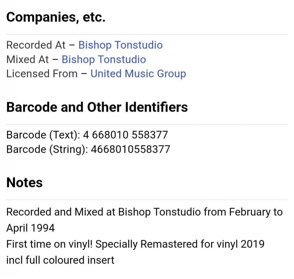Click the barcode number 4 668010 558377

click(x=125, y=135)
